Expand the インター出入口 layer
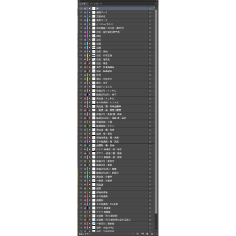236x236 pixels. (90, 24)
